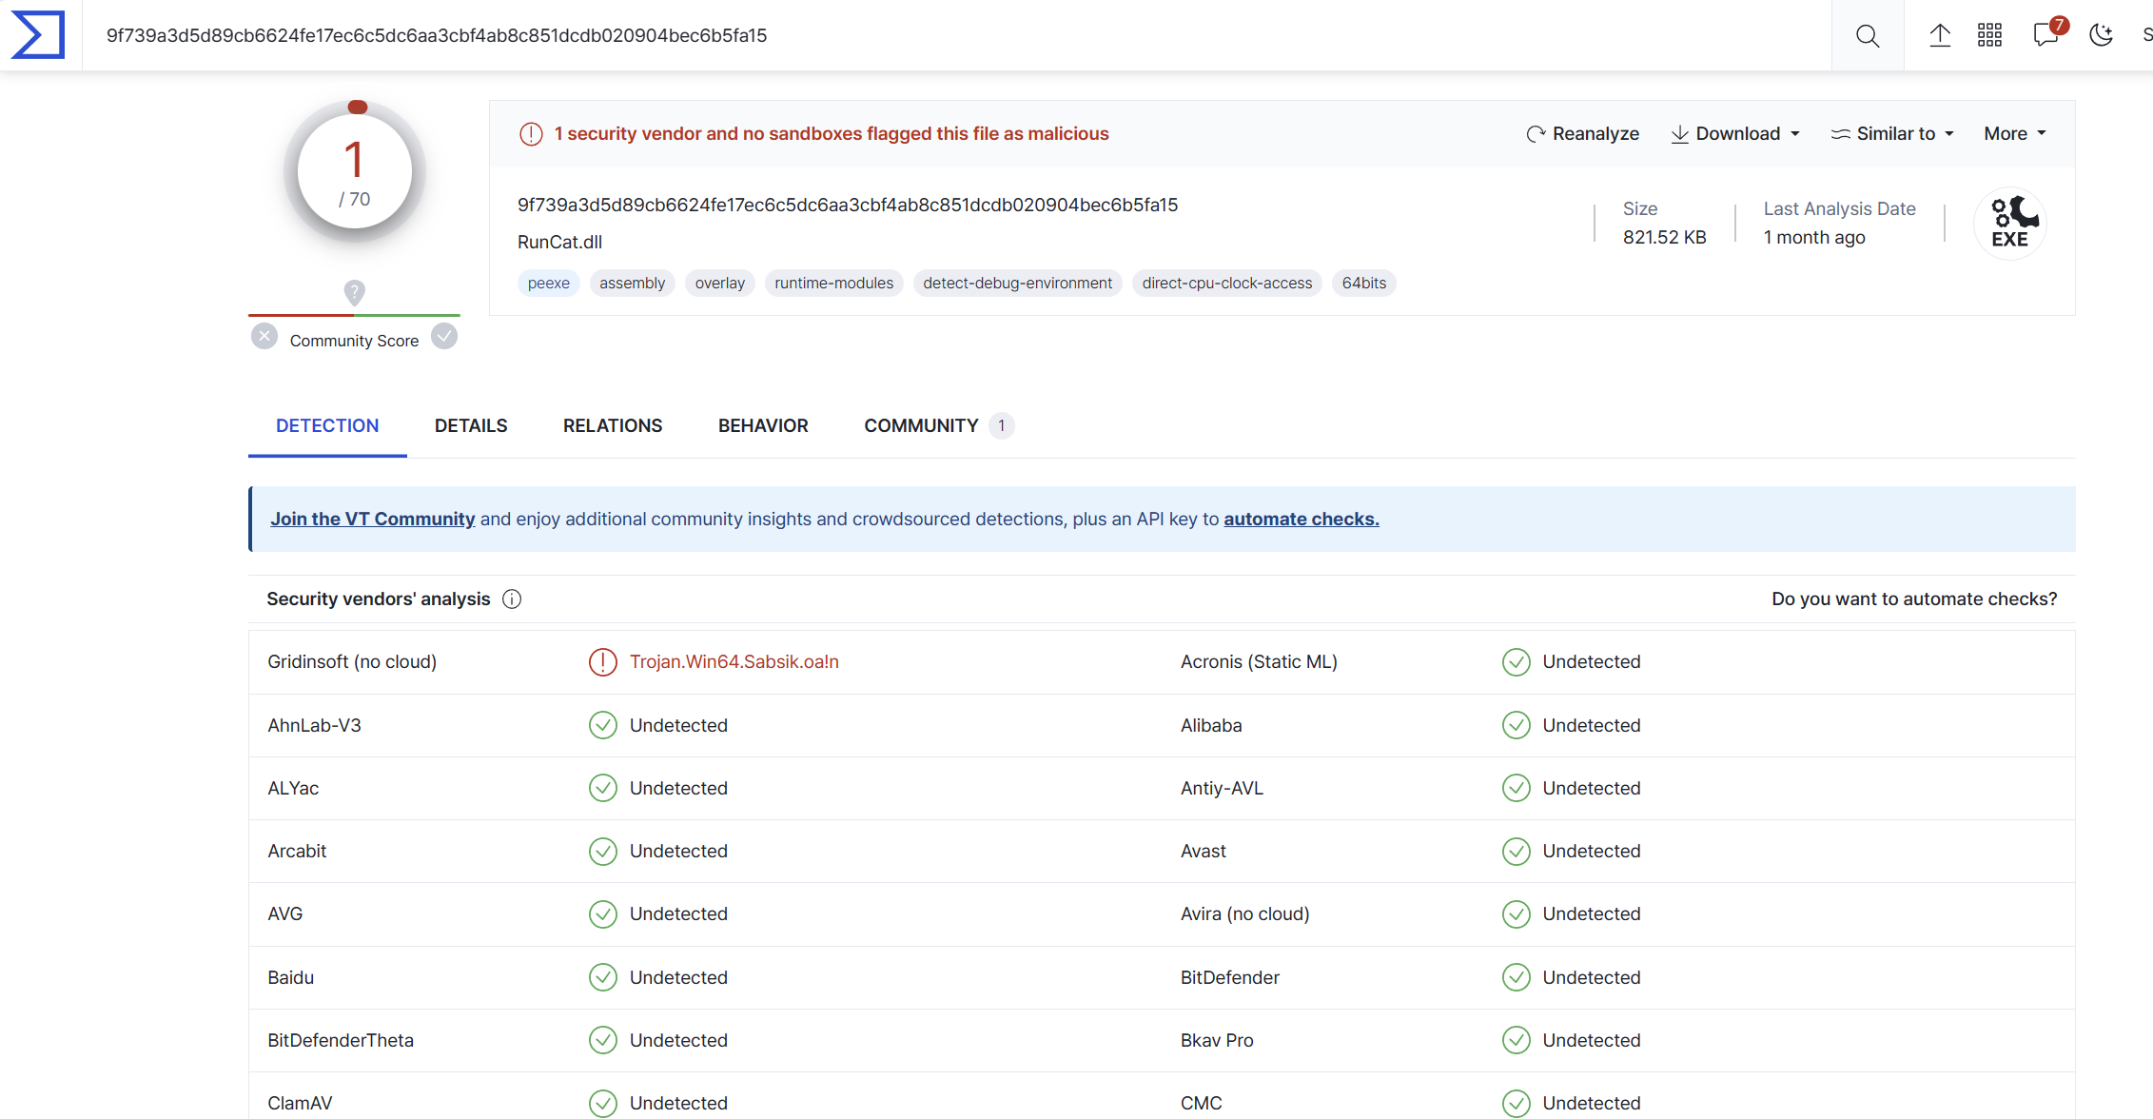Click the Alibaba undetected check icon
2153x1119 pixels.
1516,725
